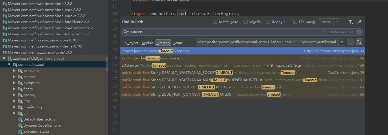Select the Module search scope

[x=147, y=43]
